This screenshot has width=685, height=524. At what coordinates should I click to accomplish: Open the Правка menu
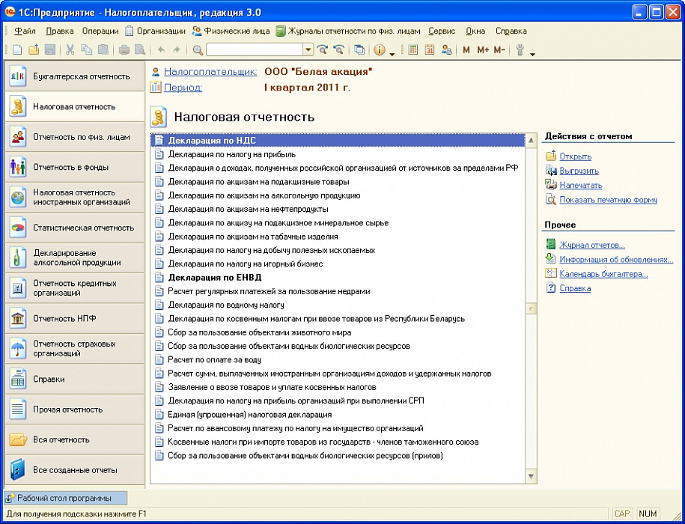click(59, 31)
